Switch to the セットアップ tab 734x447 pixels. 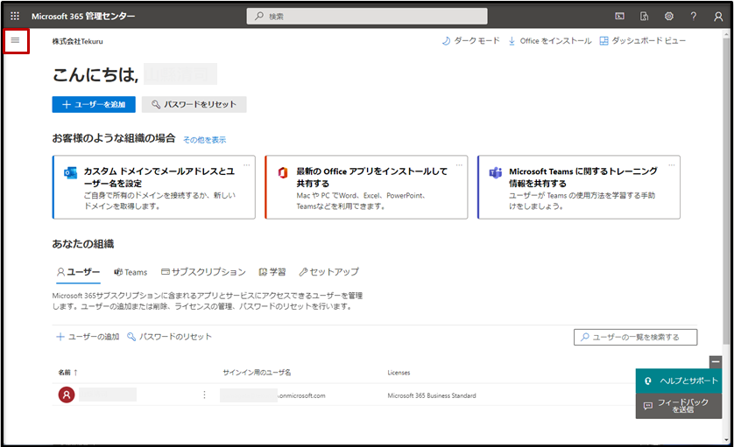tap(329, 272)
